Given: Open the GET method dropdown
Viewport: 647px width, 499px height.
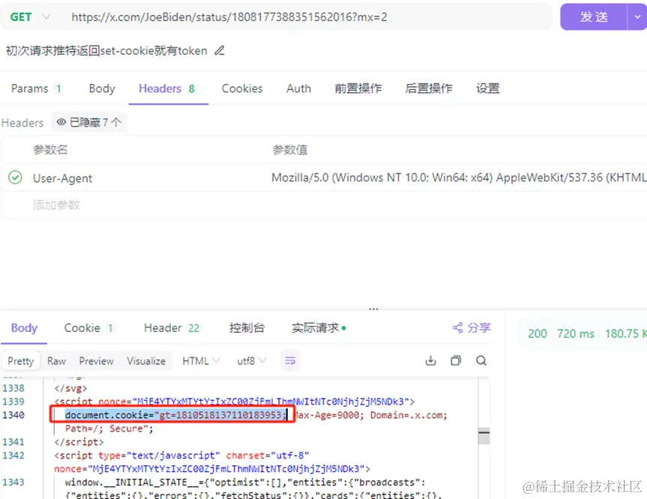Looking at the screenshot, I should pos(30,17).
